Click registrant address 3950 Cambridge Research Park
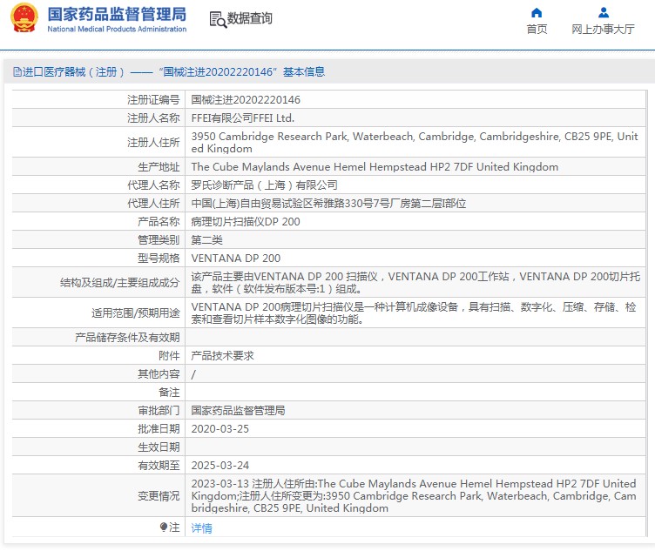This screenshot has width=655, height=551. pos(415,143)
